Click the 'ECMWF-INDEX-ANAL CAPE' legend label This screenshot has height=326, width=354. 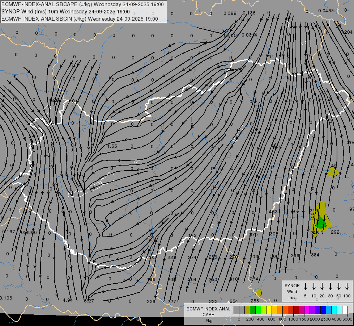click(x=208, y=312)
